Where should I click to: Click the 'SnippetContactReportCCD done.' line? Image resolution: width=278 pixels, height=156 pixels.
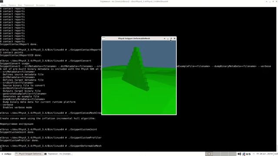tap(21, 55)
